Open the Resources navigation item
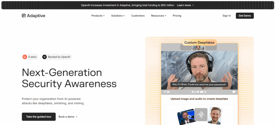275x125 pixels. click(159, 16)
